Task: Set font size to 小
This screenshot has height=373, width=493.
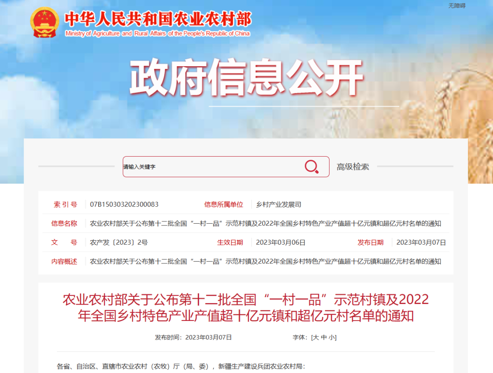Action: point(332,337)
